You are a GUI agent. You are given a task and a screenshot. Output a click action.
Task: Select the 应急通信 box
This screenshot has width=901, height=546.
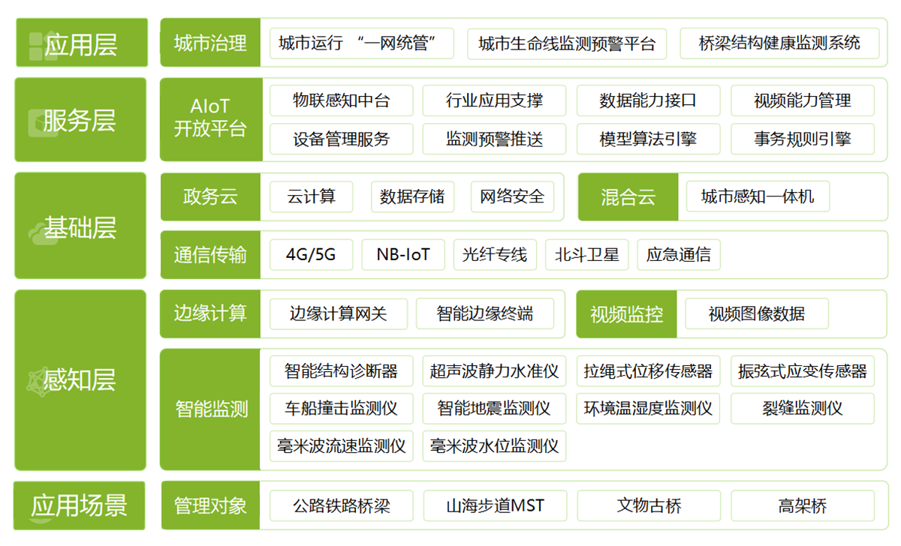[x=679, y=255]
